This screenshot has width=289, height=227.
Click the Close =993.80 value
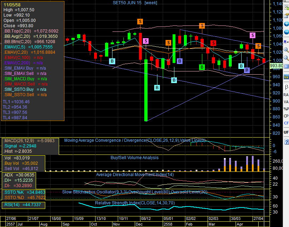pos(18,25)
